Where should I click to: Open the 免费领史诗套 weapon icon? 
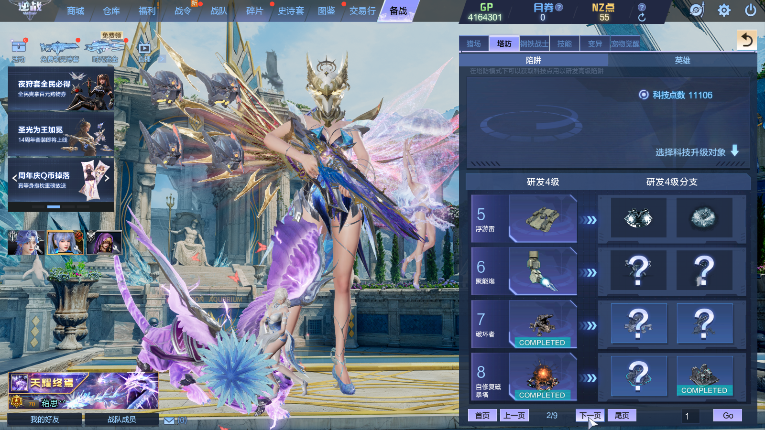pyautogui.click(x=59, y=52)
